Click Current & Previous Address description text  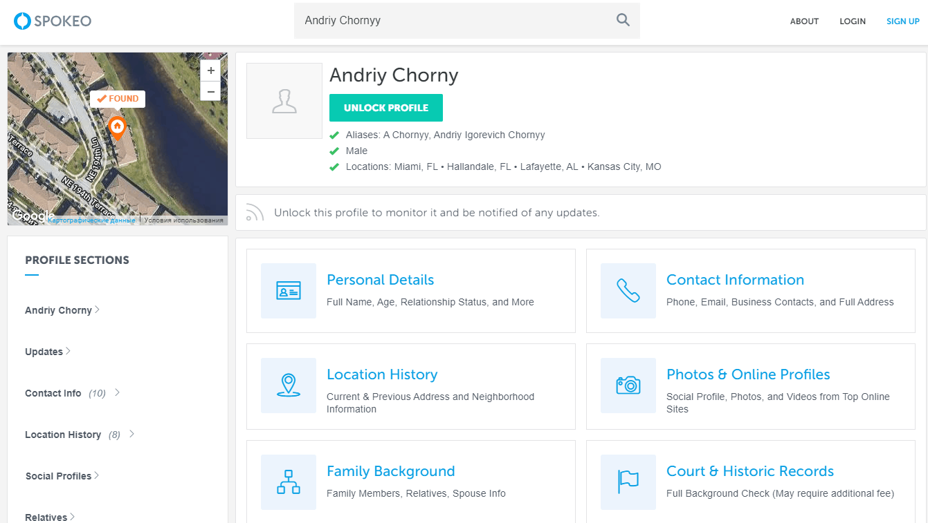point(430,403)
